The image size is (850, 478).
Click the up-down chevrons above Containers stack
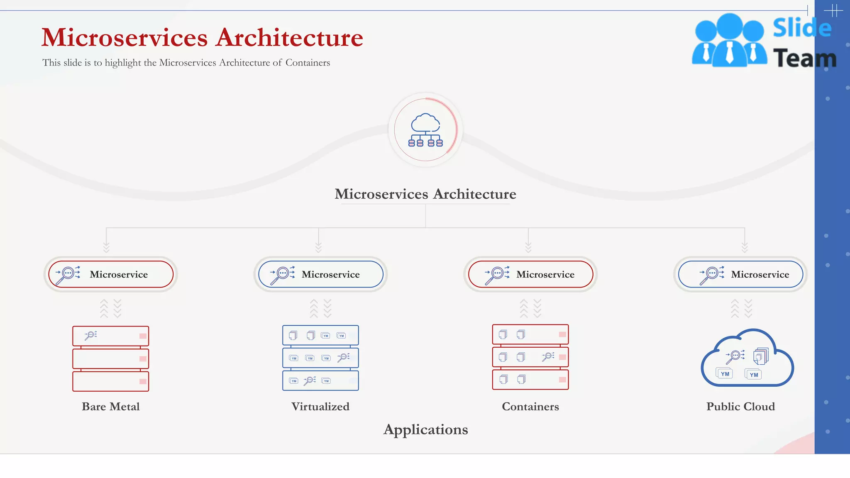click(530, 308)
